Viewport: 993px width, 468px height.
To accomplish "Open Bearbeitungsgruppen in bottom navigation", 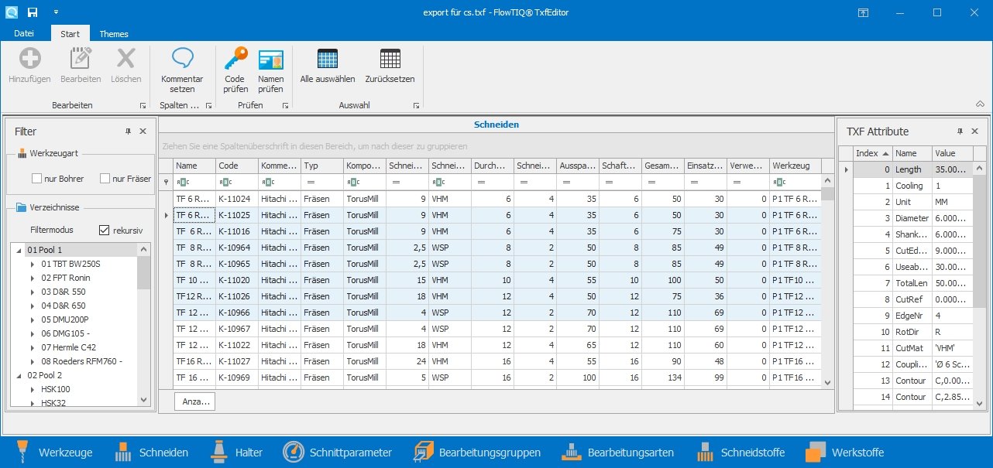I will point(477,453).
